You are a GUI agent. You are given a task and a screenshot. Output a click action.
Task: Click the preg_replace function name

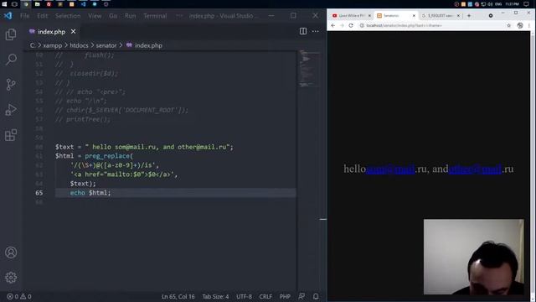[x=107, y=156]
